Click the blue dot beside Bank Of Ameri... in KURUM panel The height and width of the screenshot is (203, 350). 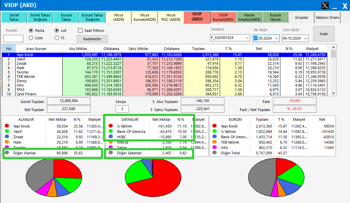coord(214,137)
